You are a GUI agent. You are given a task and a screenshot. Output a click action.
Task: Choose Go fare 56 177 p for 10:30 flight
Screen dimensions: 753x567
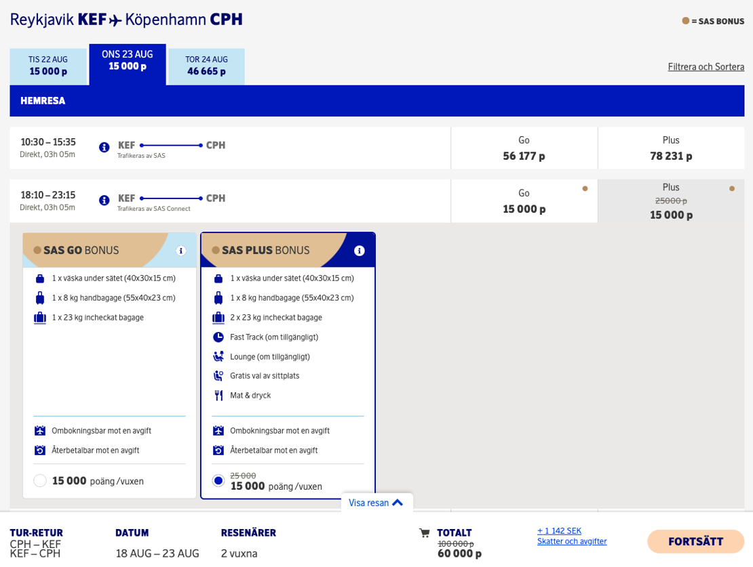click(x=524, y=148)
